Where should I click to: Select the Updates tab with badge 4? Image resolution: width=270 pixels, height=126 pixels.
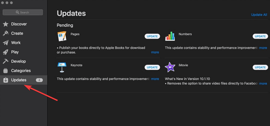coord(24,80)
